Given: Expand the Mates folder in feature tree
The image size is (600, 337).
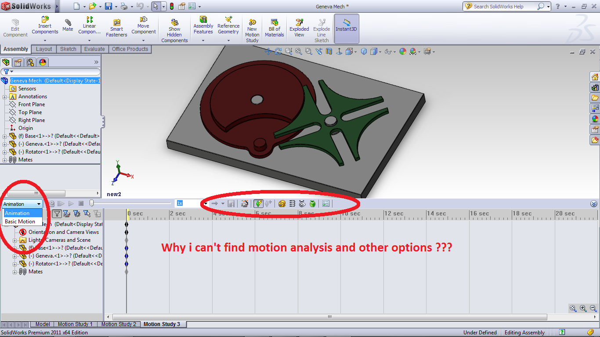Looking at the screenshot, I should click(5, 160).
